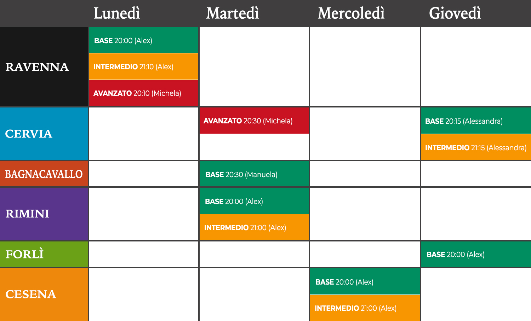Choose the FORLÌ location label

pyautogui.click(x=24, y=254)
